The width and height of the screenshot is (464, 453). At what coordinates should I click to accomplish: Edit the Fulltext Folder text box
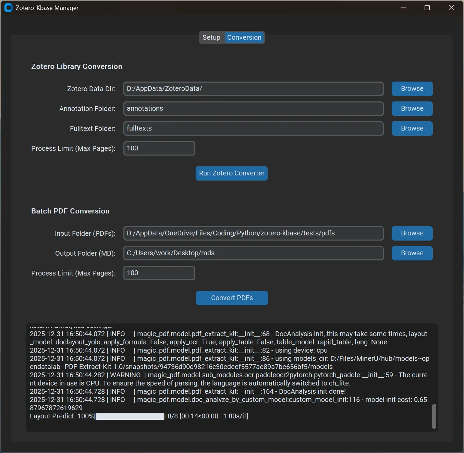[253, 128]
